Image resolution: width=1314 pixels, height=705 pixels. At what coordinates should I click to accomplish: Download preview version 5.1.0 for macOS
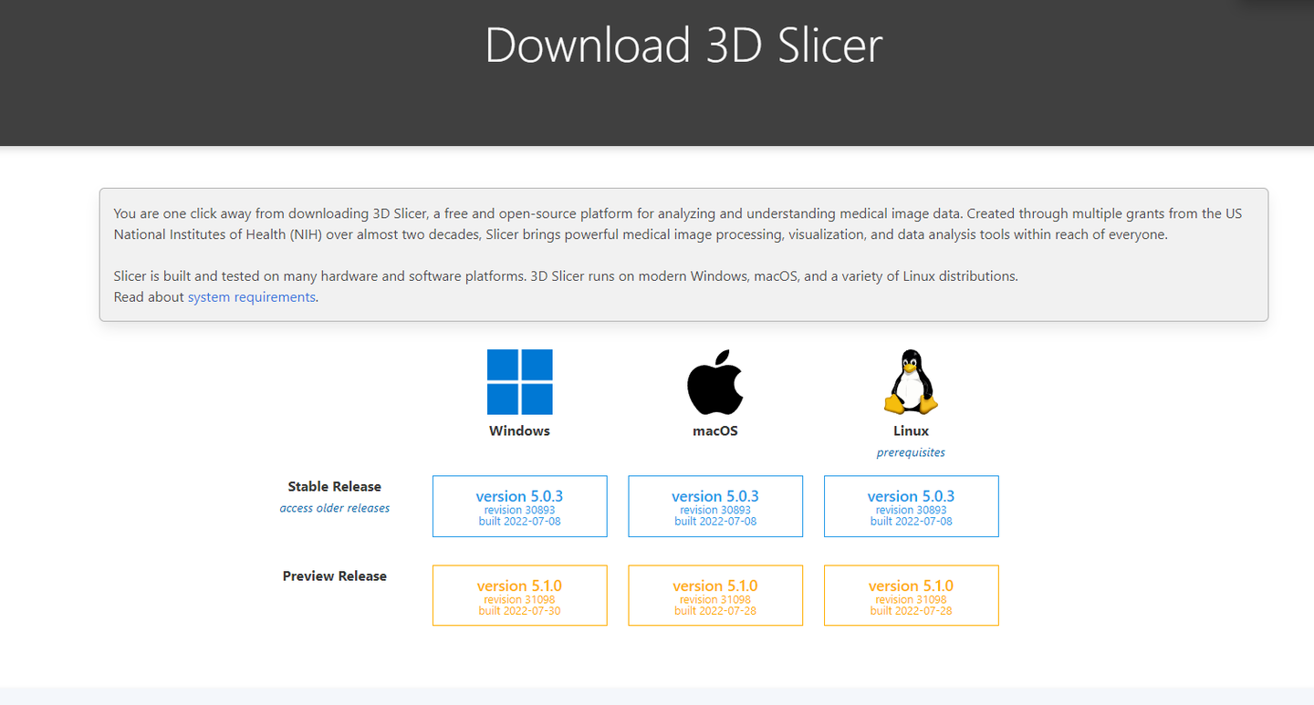pos(715,596)
